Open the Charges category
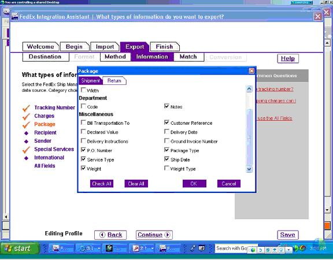 45,116
